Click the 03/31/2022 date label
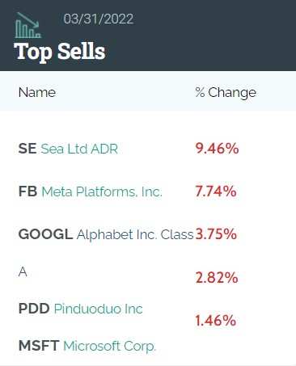Screen dimensions: 296x366 point(99,19)
